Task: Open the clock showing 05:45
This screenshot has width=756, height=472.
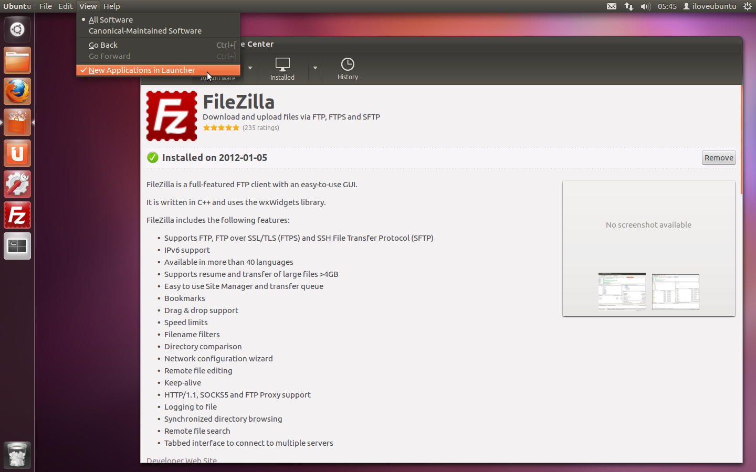Action: pyautogui.click(x=667, y=6)
